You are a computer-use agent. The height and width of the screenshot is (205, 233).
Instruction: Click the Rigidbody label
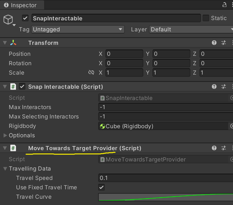(23, 126)
